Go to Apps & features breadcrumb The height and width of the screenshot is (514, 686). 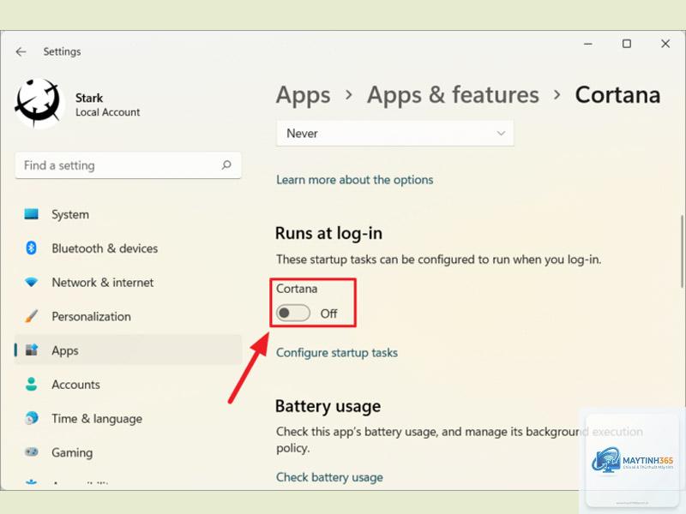[453, 95]
